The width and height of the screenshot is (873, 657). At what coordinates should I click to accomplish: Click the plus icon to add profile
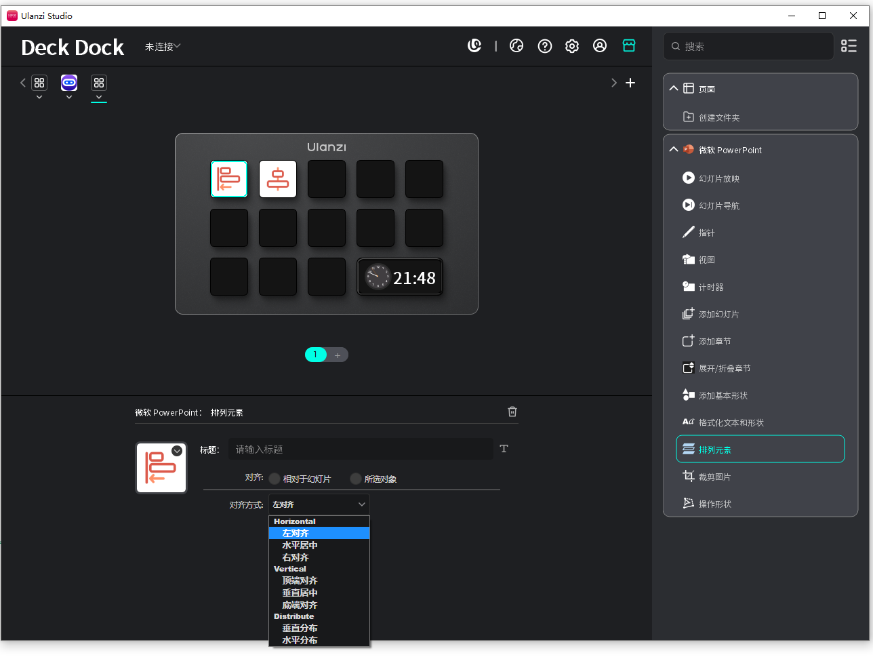click(x=630, y=83)
